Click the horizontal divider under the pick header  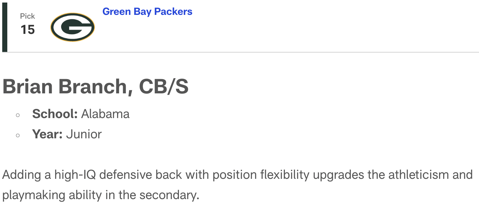tap(240, 52)
